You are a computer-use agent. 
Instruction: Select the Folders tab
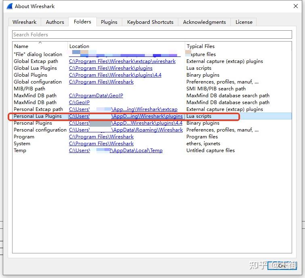82,22
